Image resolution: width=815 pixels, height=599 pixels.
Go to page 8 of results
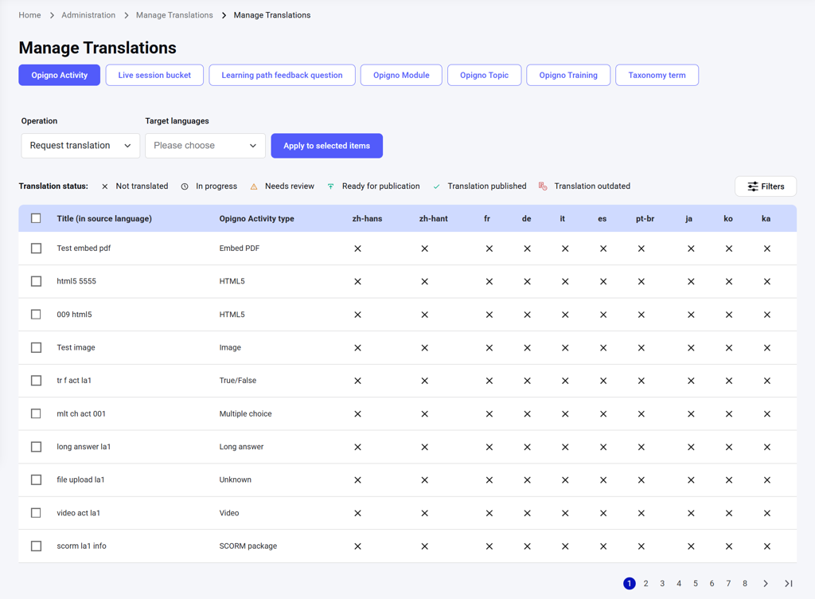[x=745, y=583]
